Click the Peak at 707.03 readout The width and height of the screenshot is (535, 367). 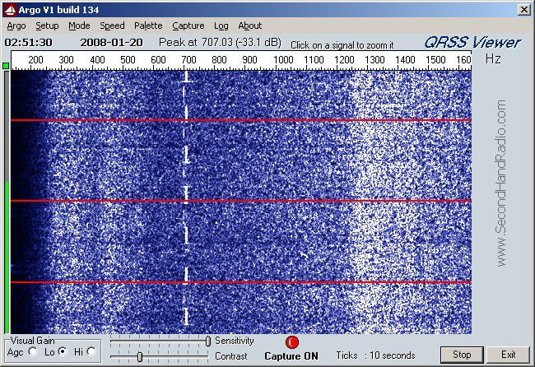pyautogui.click(x=220, y=43)
